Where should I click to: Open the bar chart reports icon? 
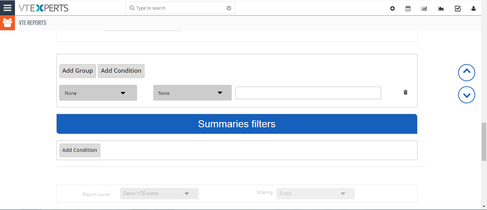[x=424, y=9]
